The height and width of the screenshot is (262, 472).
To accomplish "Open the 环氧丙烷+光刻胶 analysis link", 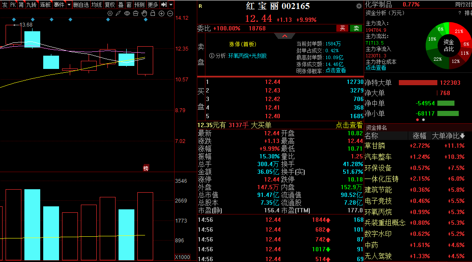I will pos(247,56).
